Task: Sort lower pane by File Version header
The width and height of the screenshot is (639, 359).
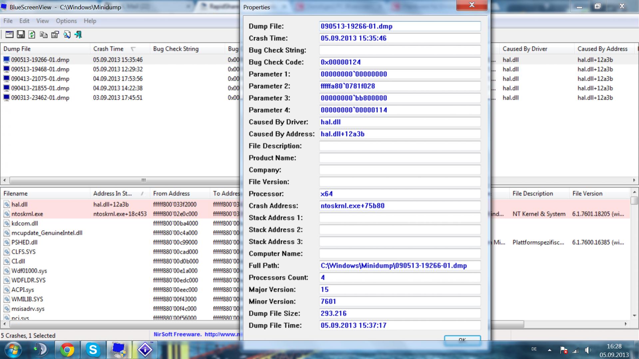Action: click(x=599, y=194)
